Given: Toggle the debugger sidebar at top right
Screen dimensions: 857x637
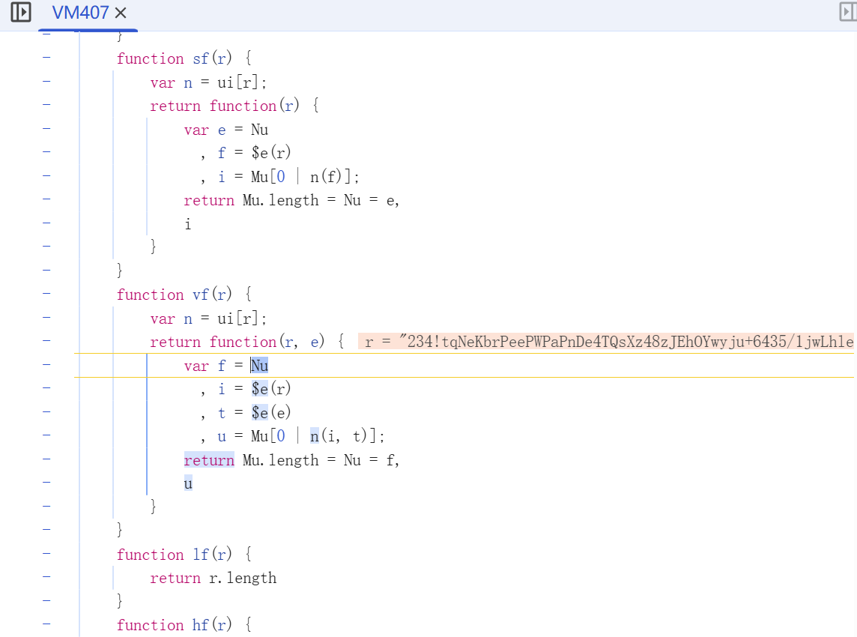Looking at the screenshot, I should 847,13.
